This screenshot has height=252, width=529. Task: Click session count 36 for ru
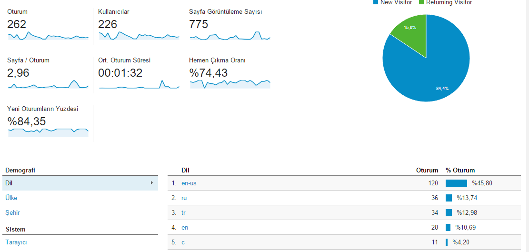(435, 198)
